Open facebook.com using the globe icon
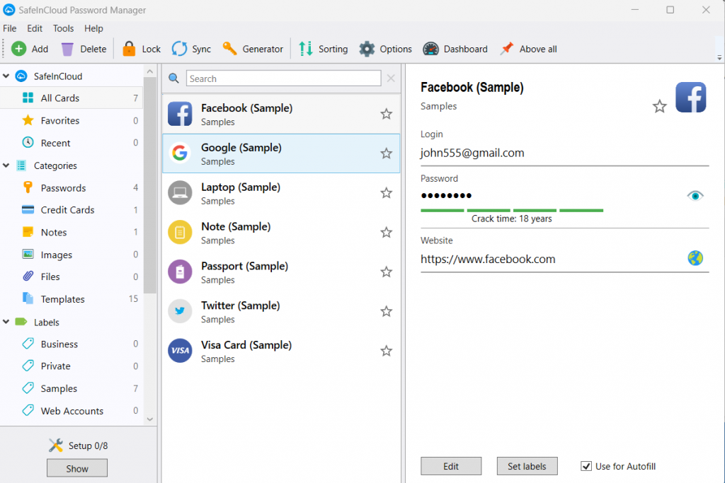 click(695, 258)
